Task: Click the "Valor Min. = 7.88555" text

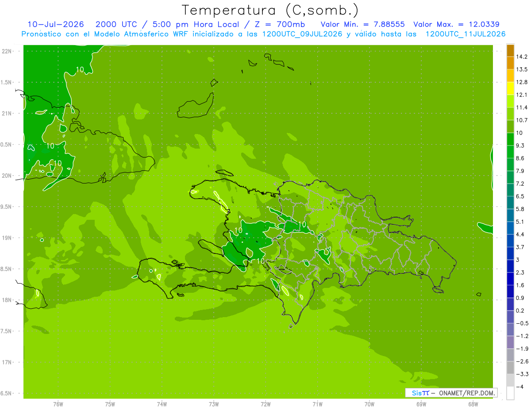Action: pyautogui.click(x=363, y=24)
